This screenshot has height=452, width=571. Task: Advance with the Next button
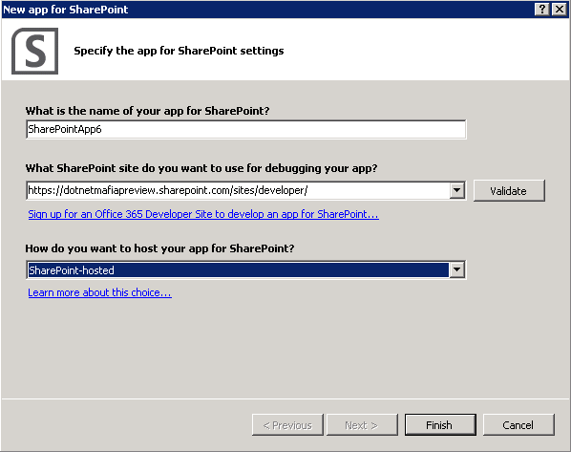[x=362, y=425]
